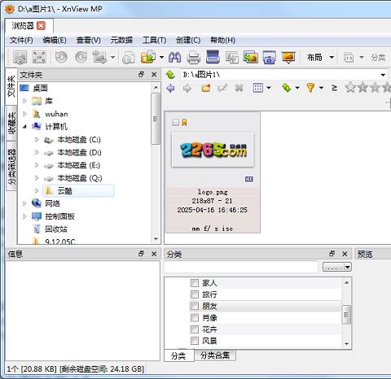Click the Print toolbar icon
The image size is (391, 379).
tap(194, 58)
